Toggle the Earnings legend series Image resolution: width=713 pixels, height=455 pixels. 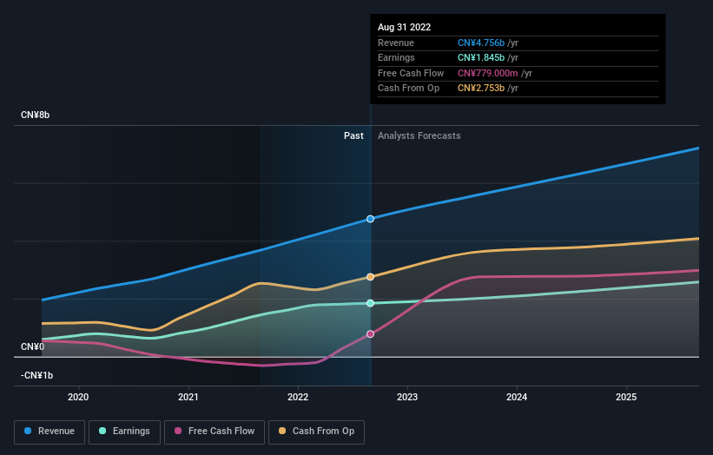tap(124, 432)
